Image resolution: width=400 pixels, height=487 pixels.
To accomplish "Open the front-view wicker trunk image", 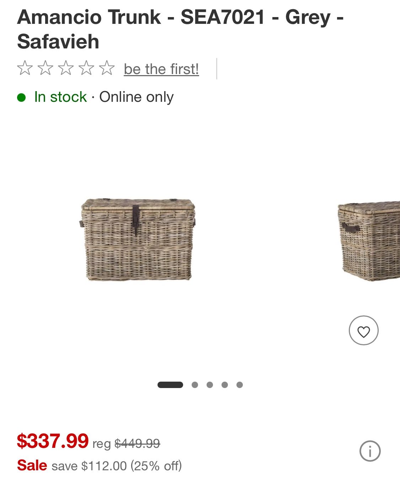I will (x=138, y=240).
